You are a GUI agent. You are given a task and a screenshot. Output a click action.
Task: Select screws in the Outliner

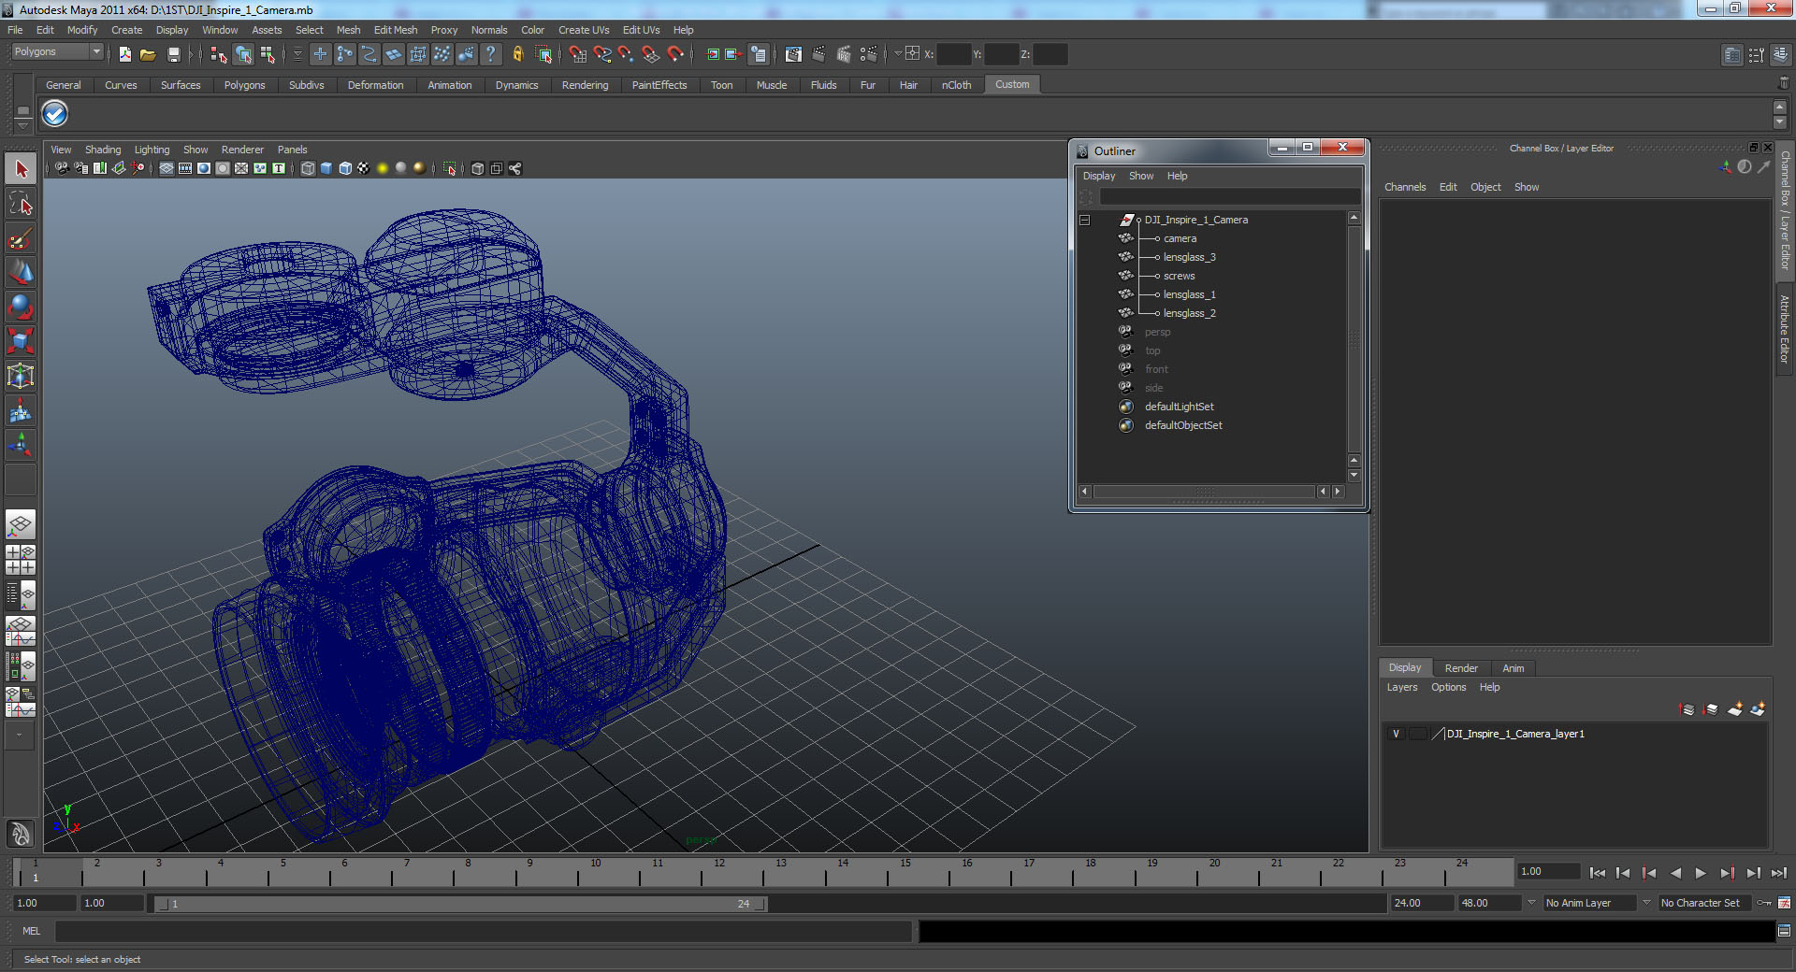1179,276
